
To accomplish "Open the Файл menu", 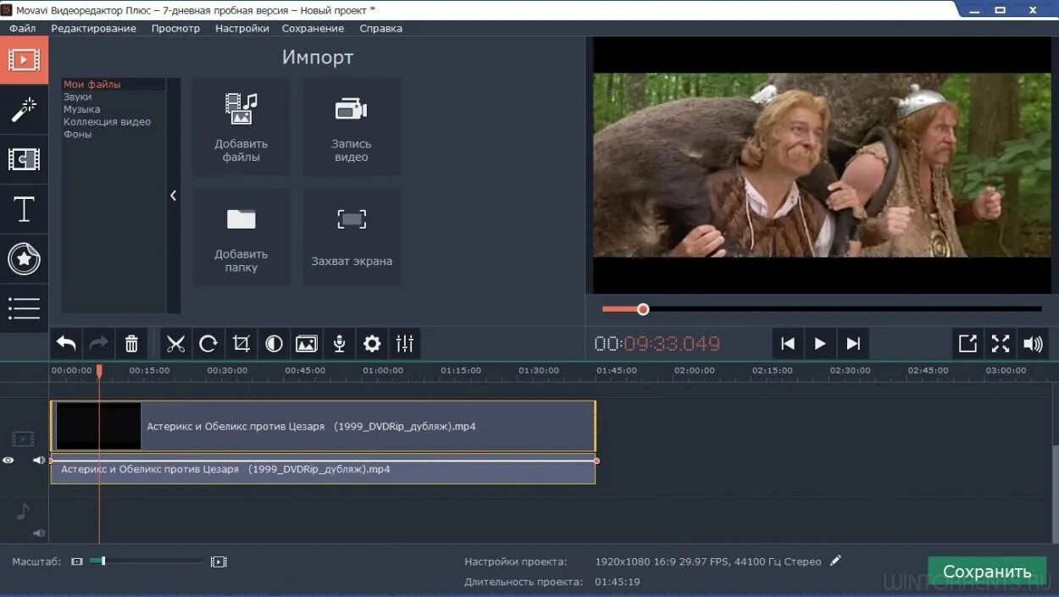I will click(23, 28).
